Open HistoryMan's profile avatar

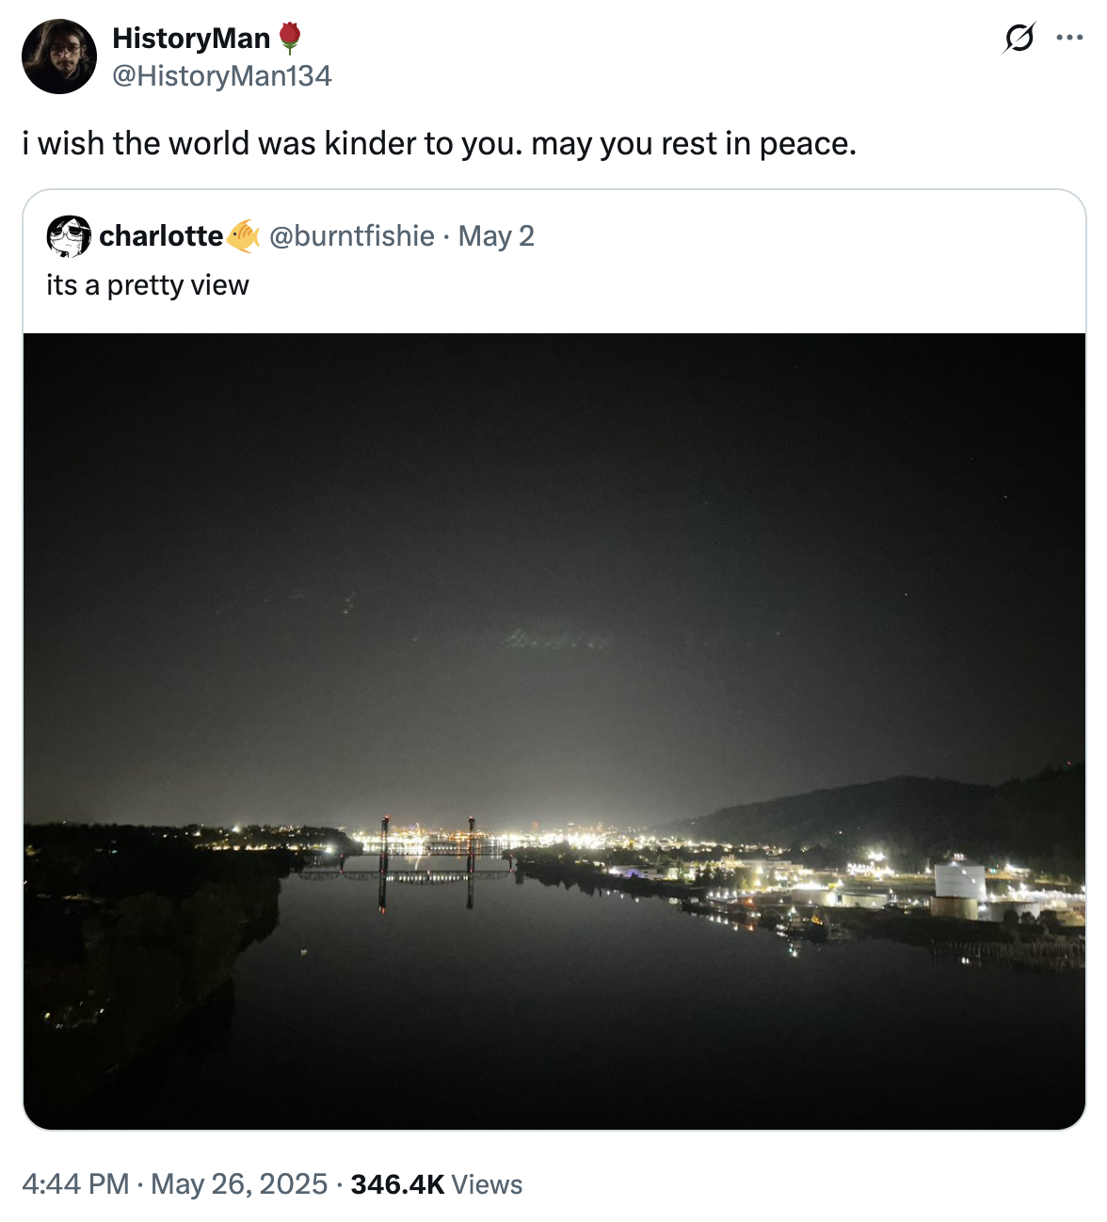pyautogui.click(x=58, y=56)
